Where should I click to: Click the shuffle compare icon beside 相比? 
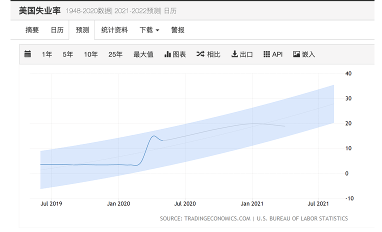(200, 54)
